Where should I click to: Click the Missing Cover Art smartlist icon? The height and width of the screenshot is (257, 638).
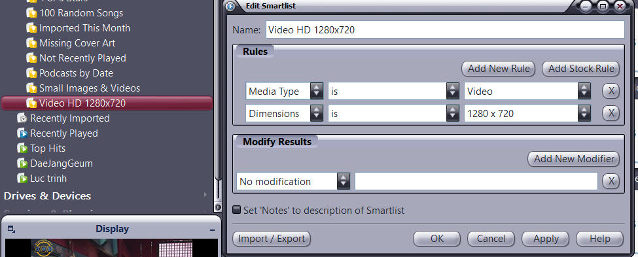tap(31, 43)
